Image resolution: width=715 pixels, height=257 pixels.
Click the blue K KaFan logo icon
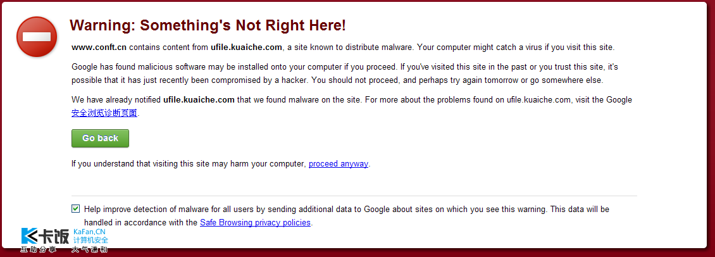[x=30, y=236]
